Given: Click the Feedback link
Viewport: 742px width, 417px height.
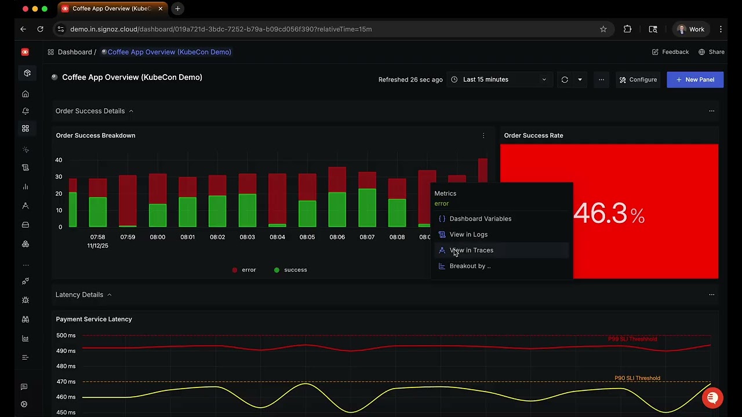Looking at the screenshot, I should (x=670, y=52).
